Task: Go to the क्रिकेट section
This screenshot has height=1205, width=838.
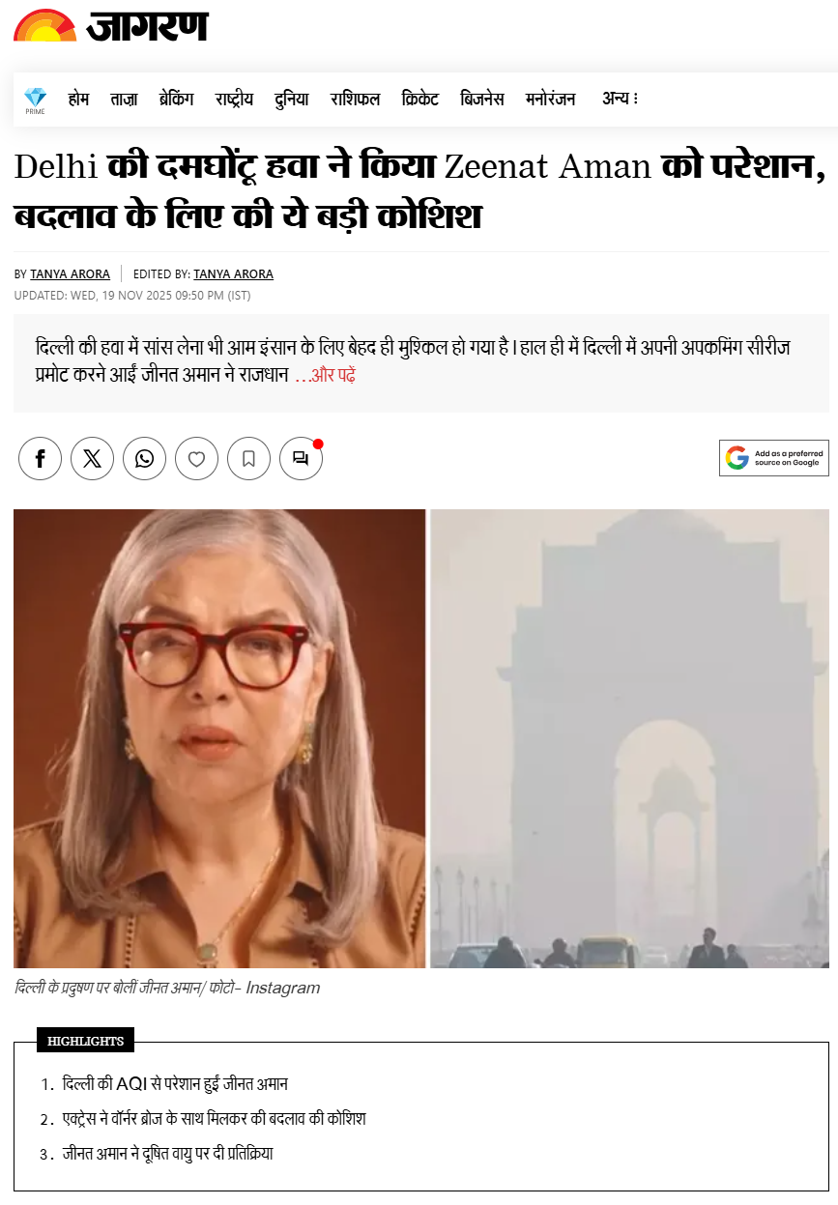Action: pyautogui.click(x=419, y=100)
